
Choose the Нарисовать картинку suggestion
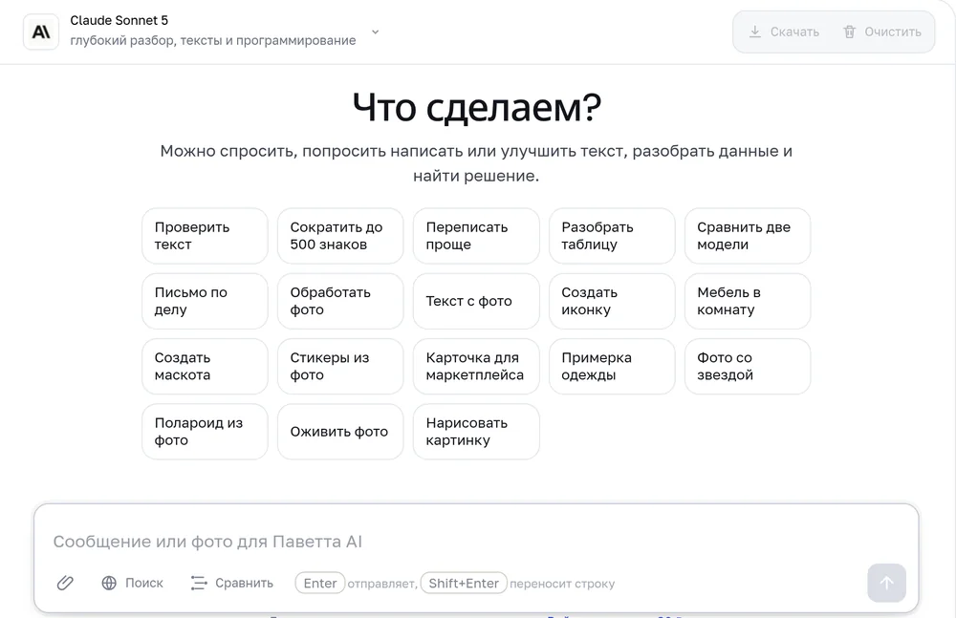pos(476,432)
